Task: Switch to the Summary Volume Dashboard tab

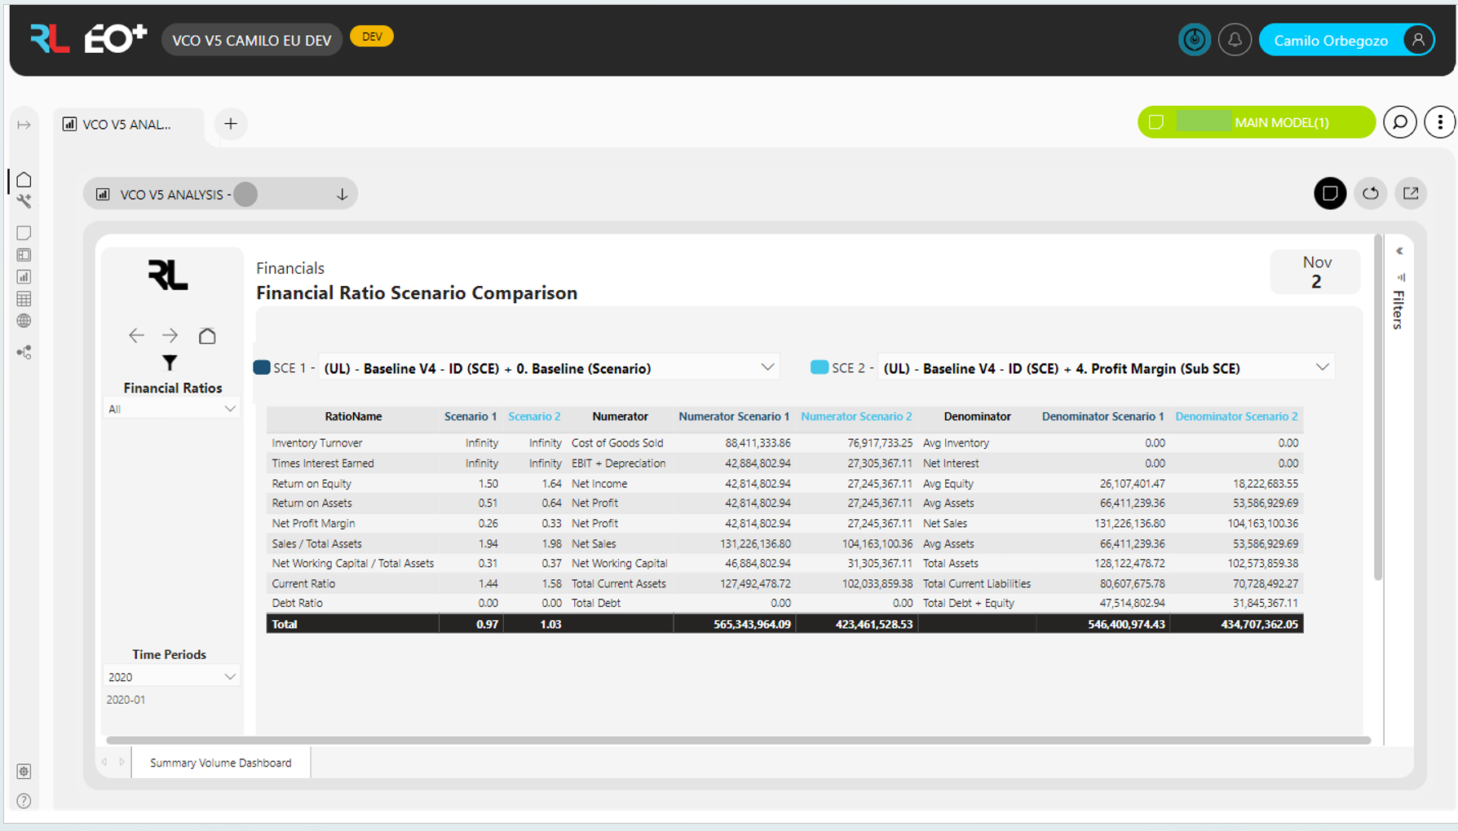Action: point(219,763)
